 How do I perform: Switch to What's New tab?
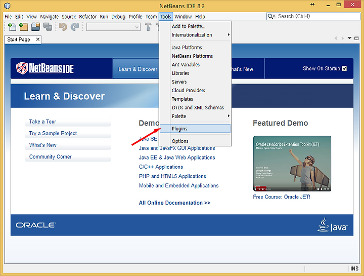pyautogui.click(x=247, y=69)
